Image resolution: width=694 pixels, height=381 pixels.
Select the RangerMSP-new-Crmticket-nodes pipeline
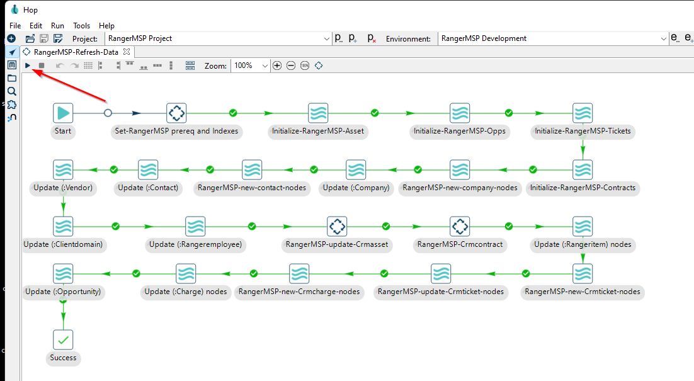[583, 274]
